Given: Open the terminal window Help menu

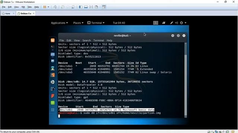Looking at the screenshot, I should (109, 40).
